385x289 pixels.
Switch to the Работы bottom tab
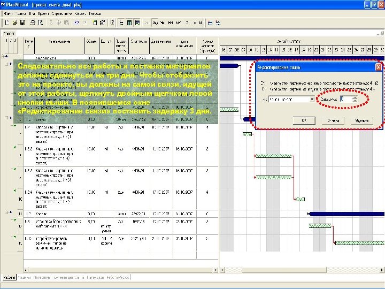[9, 277]
